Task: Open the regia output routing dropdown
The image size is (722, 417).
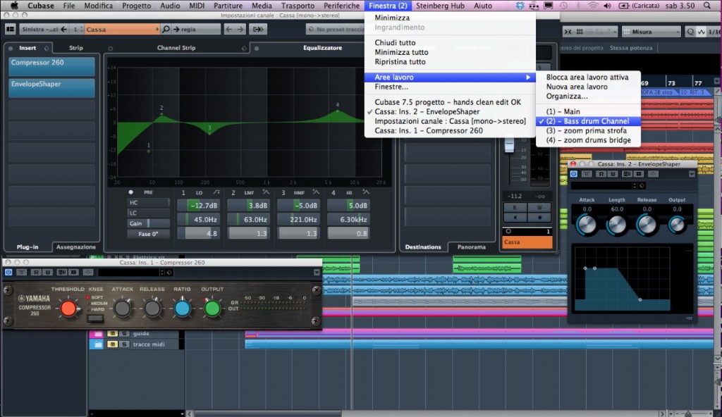Action: coord(196,29)
